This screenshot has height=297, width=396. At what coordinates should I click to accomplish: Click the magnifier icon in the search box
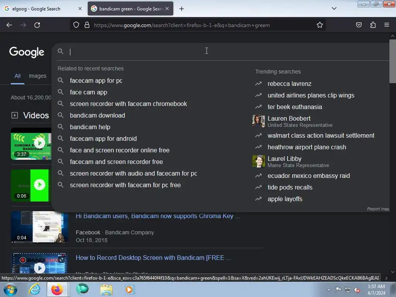(60, 51)
